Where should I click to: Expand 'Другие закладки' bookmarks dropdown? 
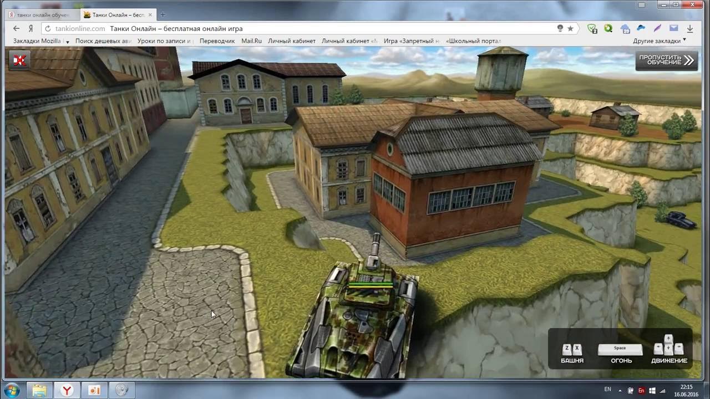660,41
